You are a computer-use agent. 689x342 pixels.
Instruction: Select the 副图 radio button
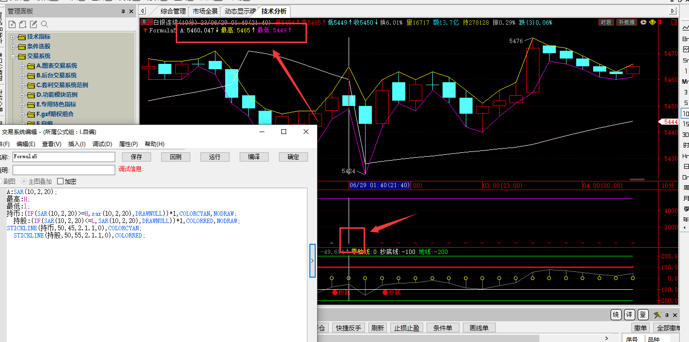pyautogui.click(x=0, y=181)
